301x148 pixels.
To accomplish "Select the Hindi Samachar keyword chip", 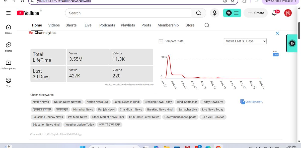I will [187, 102].
